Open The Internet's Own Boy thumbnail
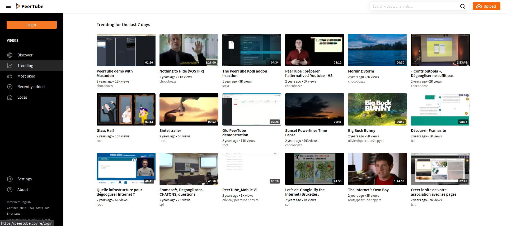The image size is (507, 226). coord(377,169)
